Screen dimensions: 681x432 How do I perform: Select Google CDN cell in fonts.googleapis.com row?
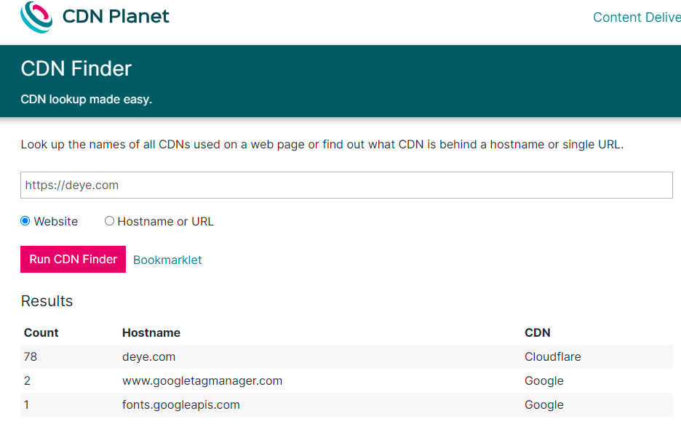pyautogui.click(x=543, y=405)
